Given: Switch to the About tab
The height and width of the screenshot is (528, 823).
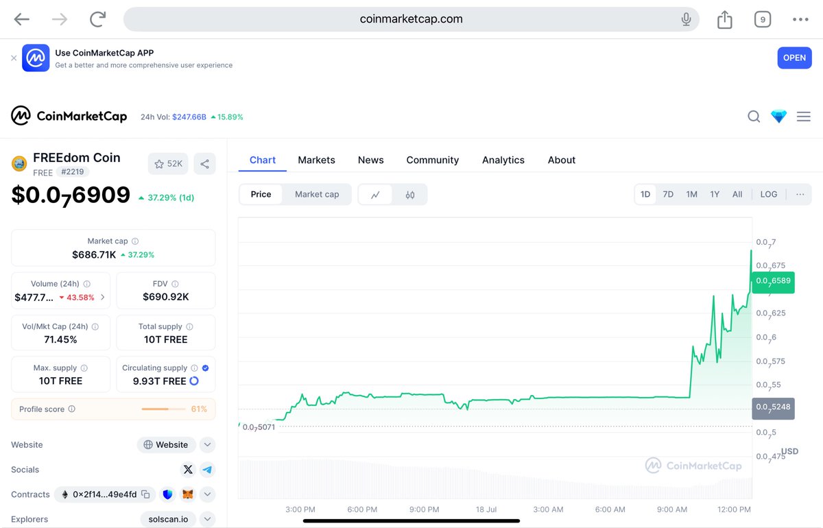Looking at the screenshot, I should [561, 160].
